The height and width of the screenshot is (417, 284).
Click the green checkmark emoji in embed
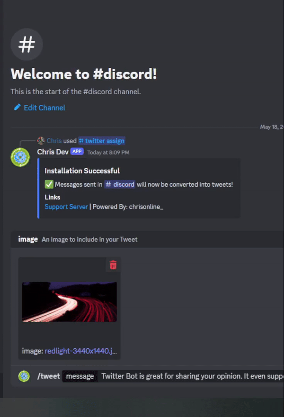tap(49, 184)
